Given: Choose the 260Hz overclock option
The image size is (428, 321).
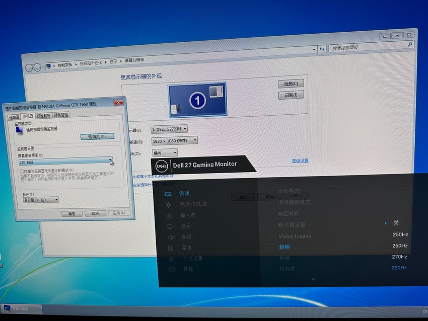Looking at the screenshot, I should click(400, 246).
